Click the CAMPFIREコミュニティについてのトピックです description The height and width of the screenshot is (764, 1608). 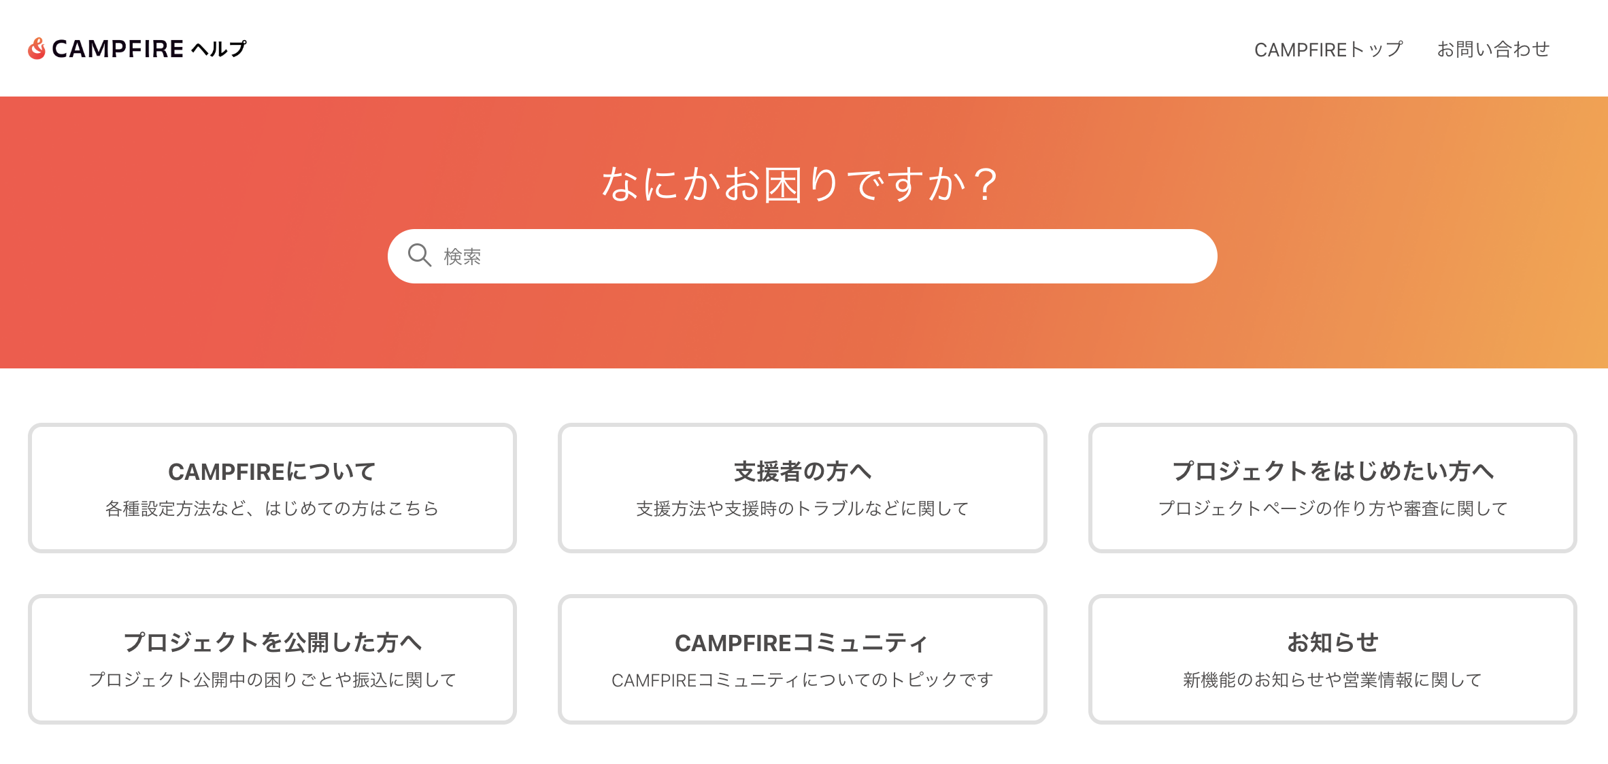802,680
